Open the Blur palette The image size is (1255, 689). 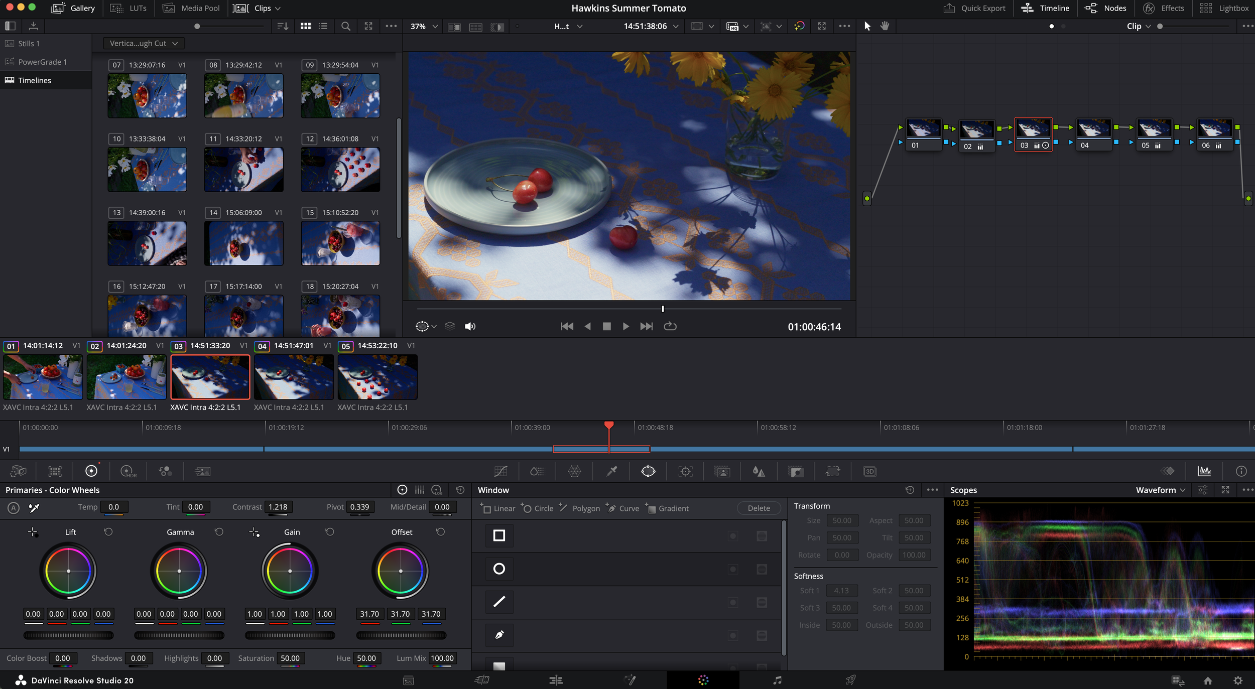[x=759, y=471]
